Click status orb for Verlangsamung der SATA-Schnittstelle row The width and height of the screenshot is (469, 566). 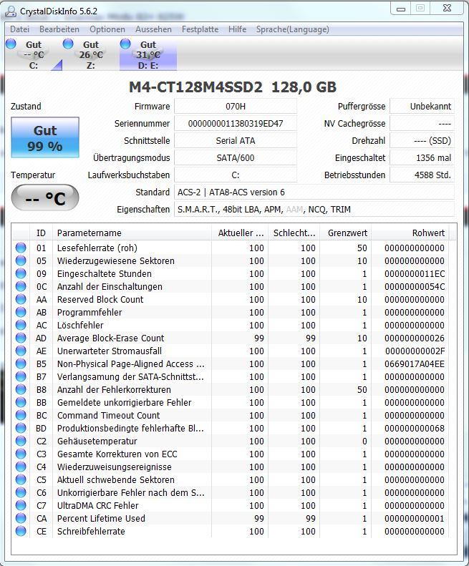[21, 376]
